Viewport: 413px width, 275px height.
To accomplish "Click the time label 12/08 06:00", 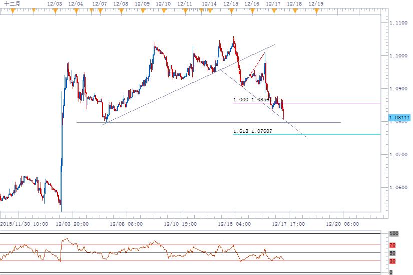I will [x=126, y=224].
